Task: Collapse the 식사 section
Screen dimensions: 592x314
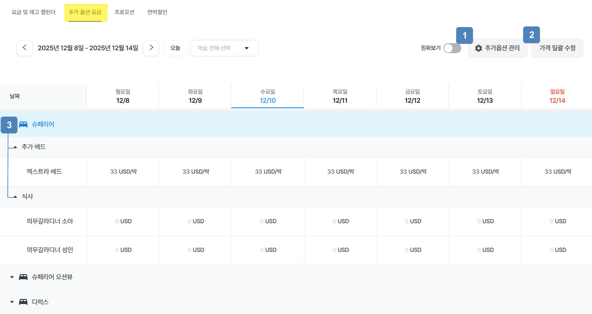Action: pos(15,196)
